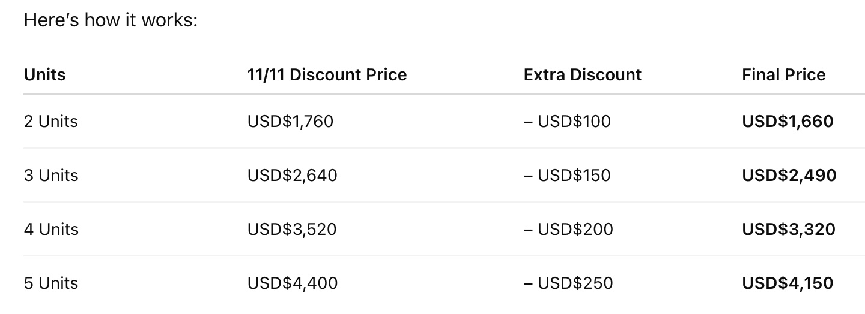Click the 5 Units row label
The height and width of the screenshot is (314, 865).
[51, 283]
